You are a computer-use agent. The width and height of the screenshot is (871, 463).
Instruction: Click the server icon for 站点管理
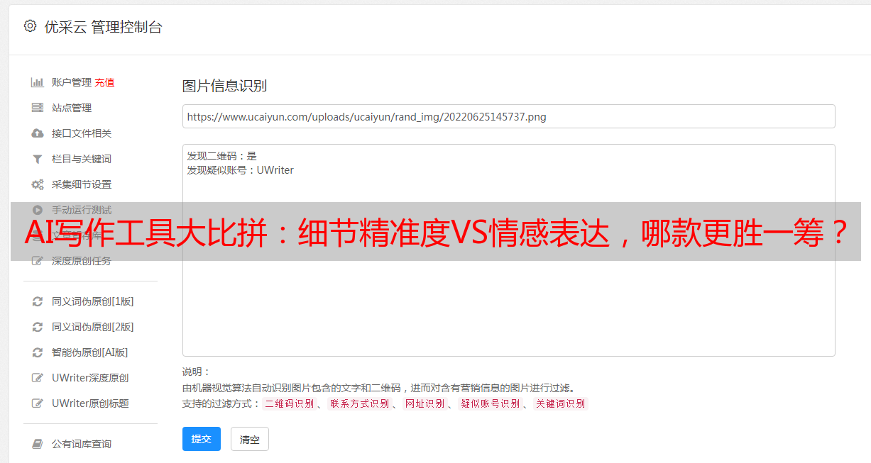coord(38,108)
